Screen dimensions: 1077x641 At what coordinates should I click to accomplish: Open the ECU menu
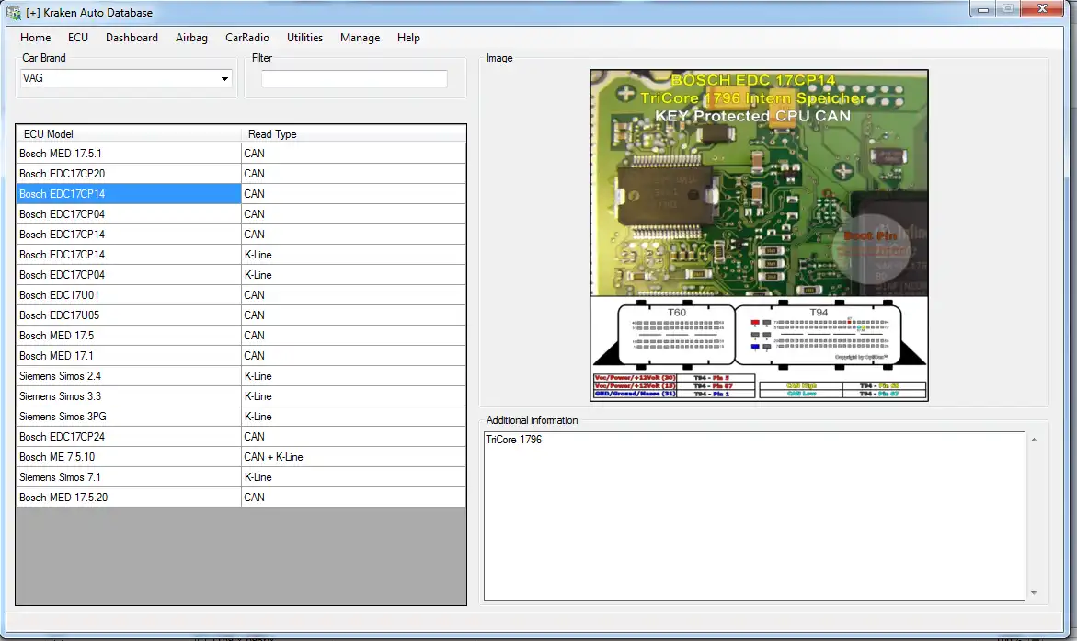[x=78, y=38]
